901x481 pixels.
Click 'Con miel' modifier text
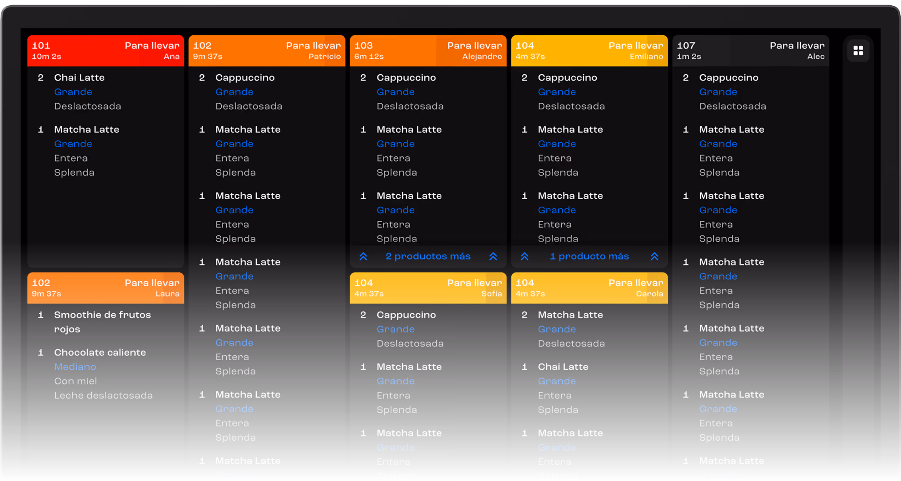click(75, 381)
